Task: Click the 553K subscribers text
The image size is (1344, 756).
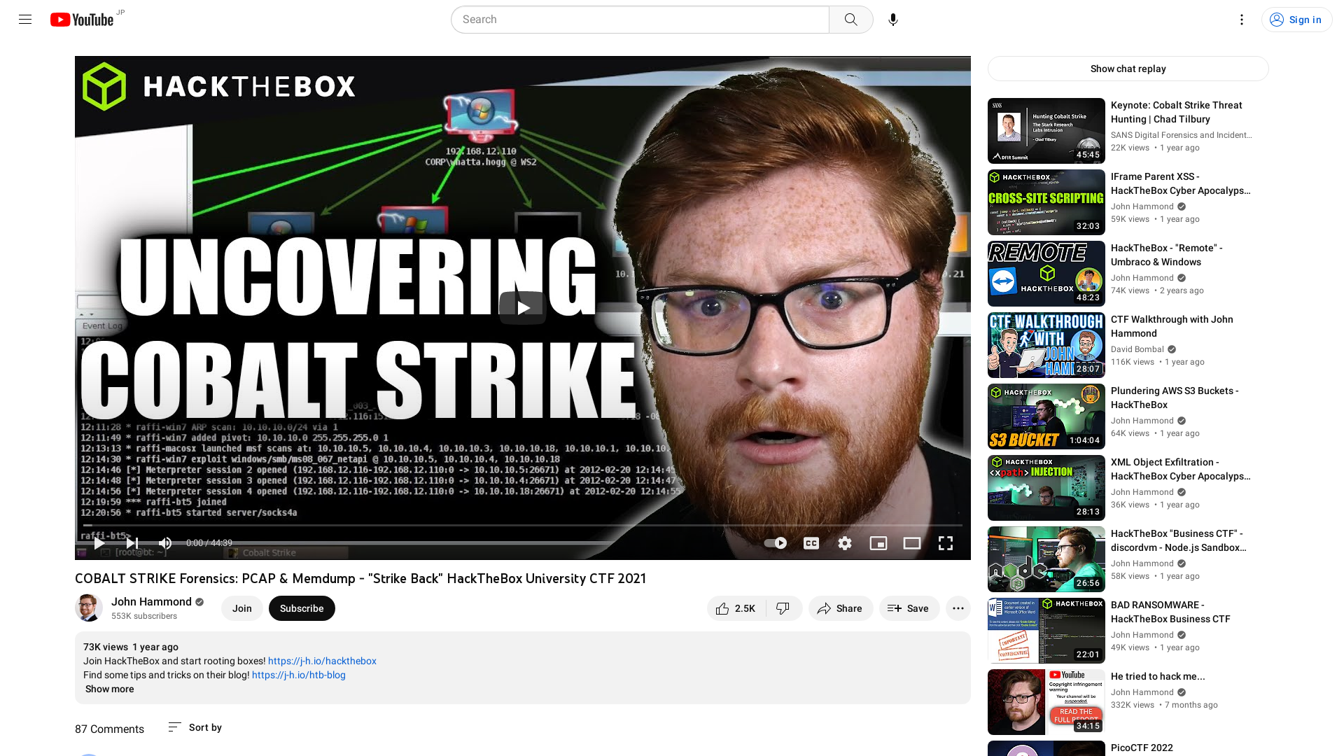Action: pos(144,616)
